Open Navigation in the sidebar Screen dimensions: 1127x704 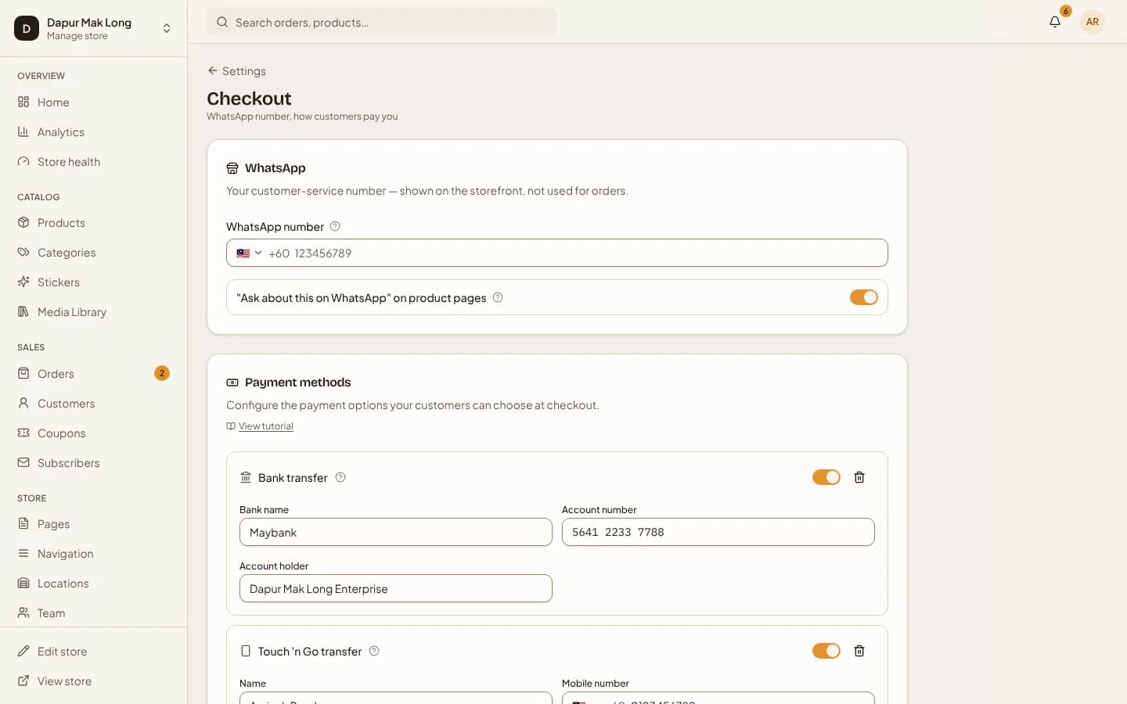click(x=94, y=554)
